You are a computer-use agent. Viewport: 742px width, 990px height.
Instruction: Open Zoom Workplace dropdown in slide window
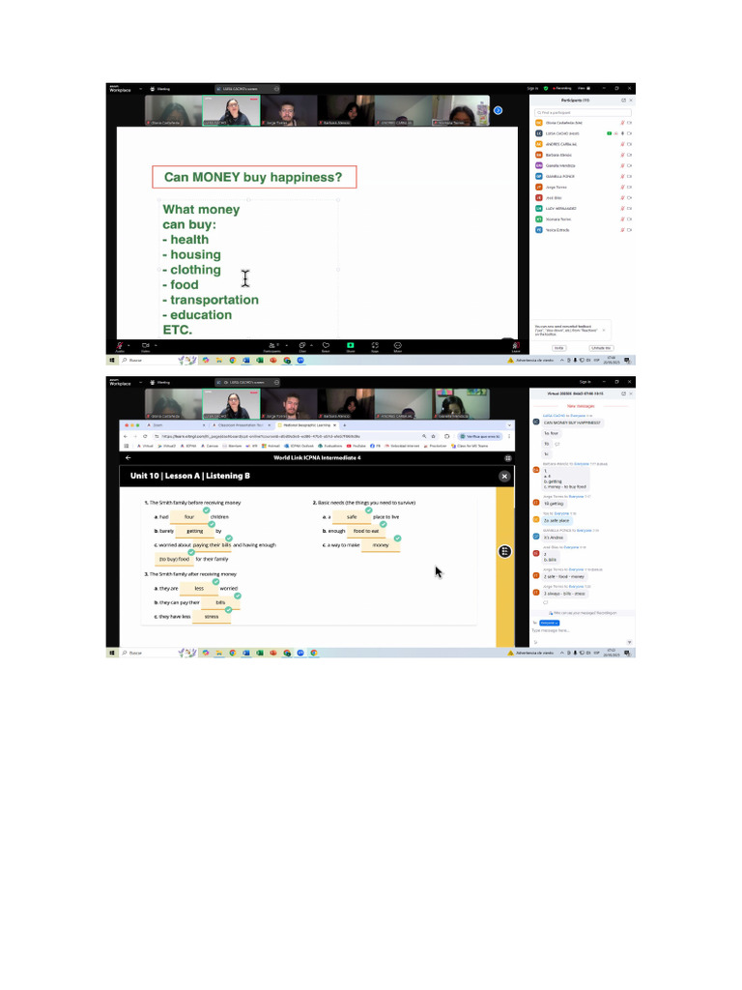coord(140,89)
